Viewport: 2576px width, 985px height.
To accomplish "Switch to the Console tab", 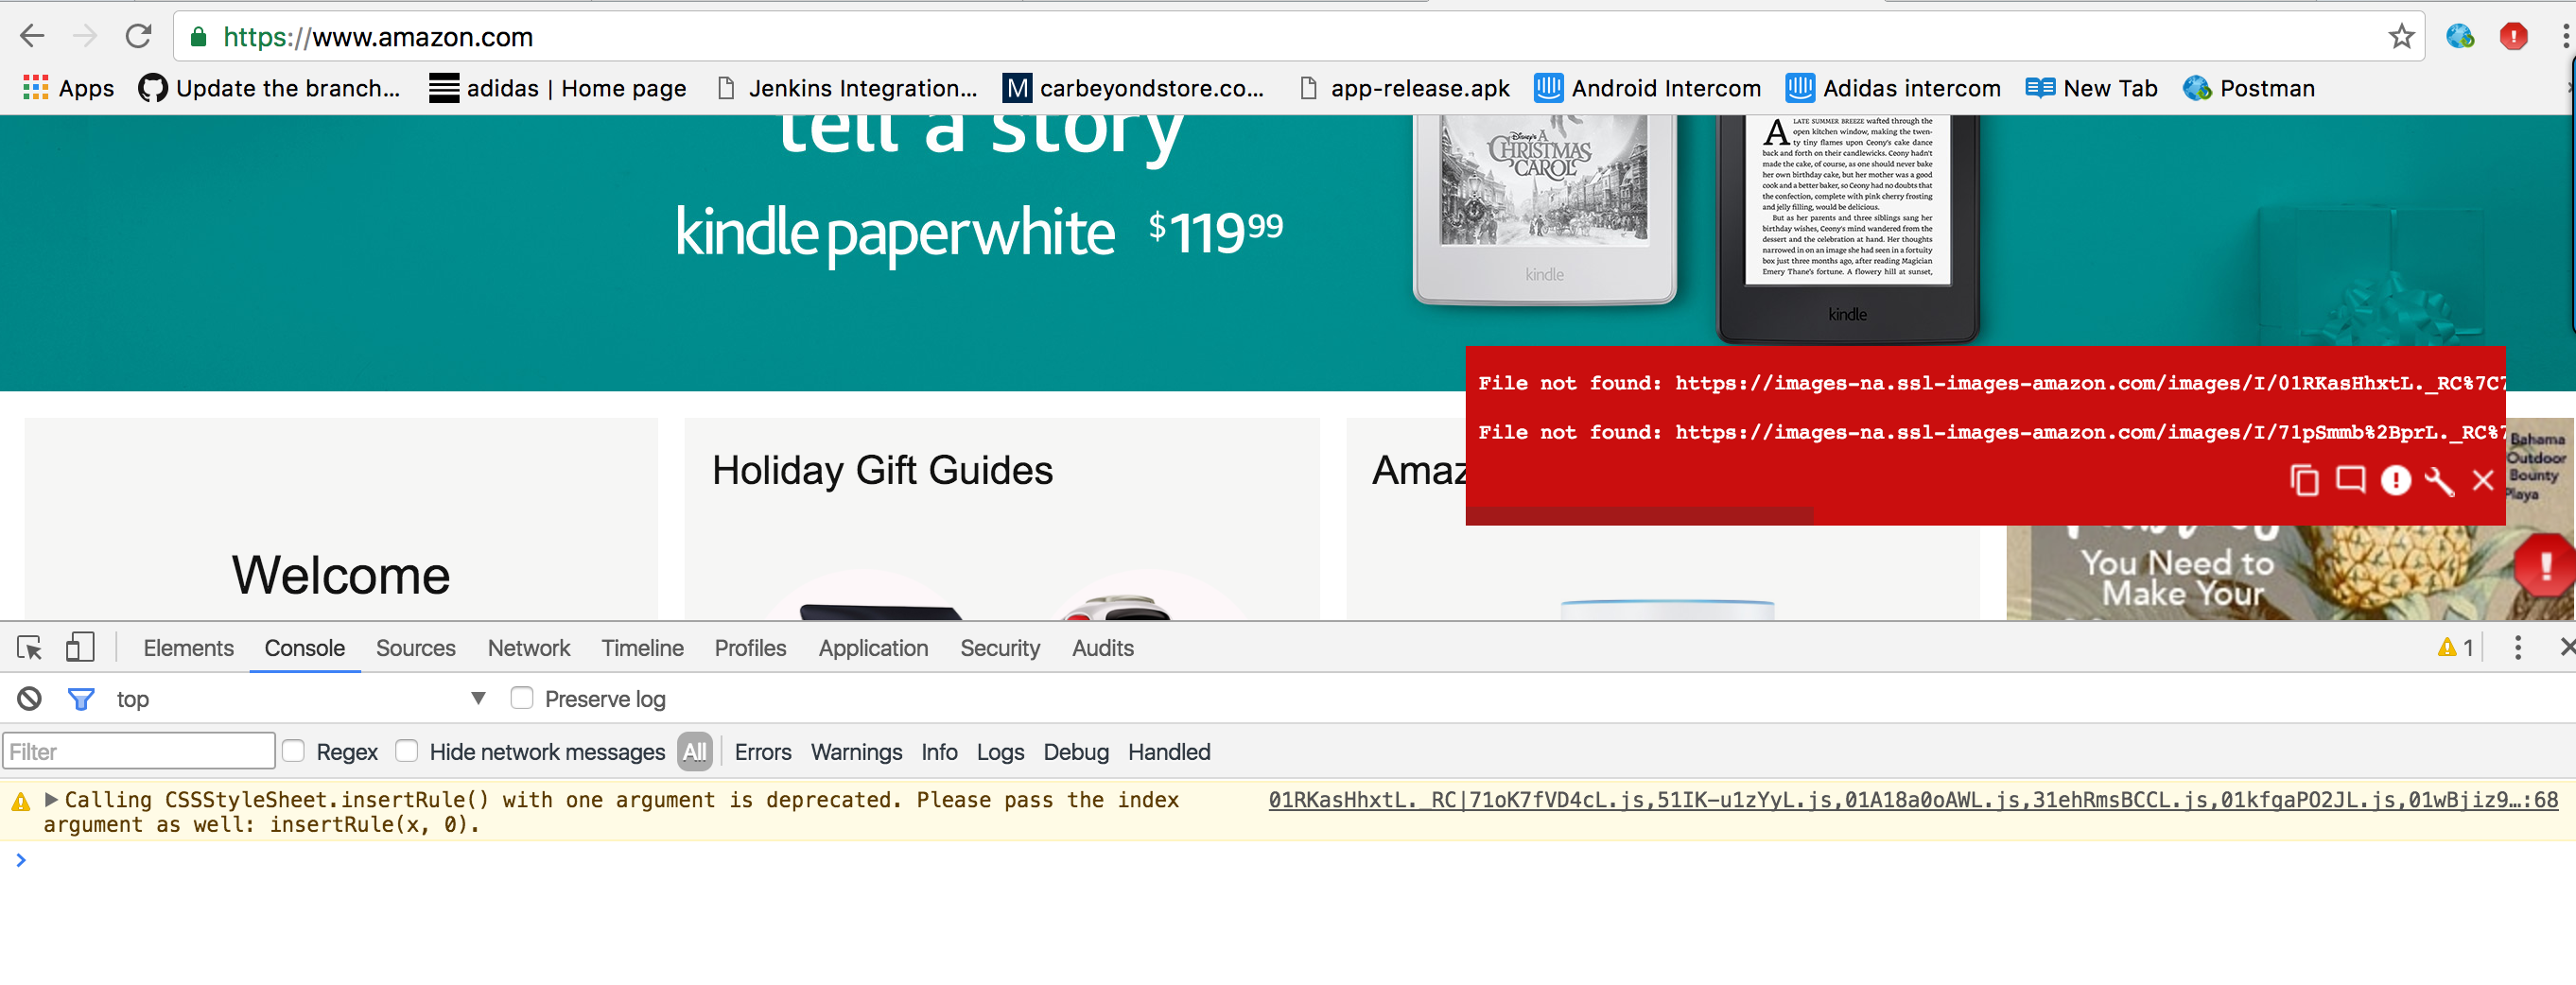I will (x=304, y=648).
